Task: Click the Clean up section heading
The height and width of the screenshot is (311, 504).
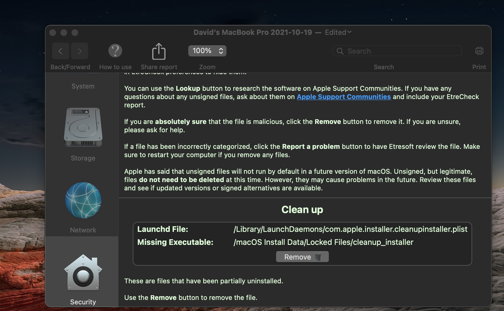Action: (302, 210)
